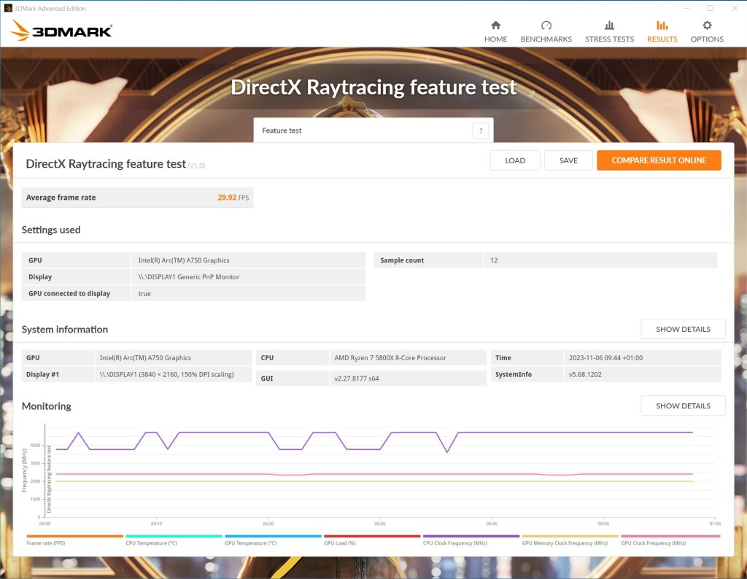Click the Home house icon
The image size is (747, 579).
495,26
